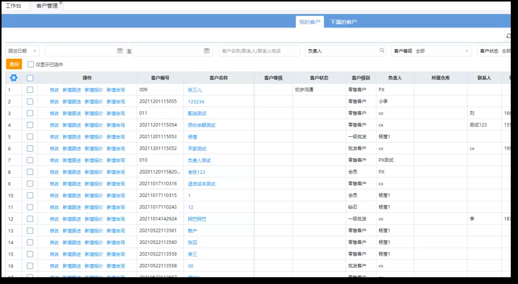Open the start date calendar picker
This screenshot has height=284, width=518.
tap(120, 51)
